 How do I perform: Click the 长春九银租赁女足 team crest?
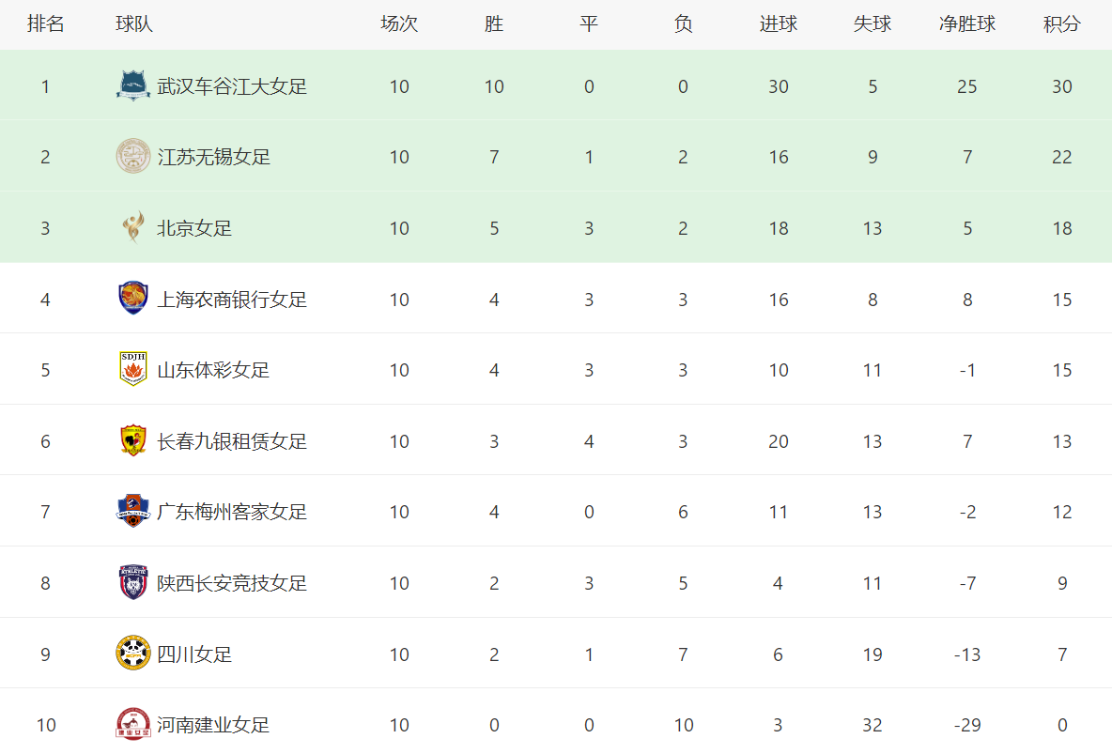(133, 440)
